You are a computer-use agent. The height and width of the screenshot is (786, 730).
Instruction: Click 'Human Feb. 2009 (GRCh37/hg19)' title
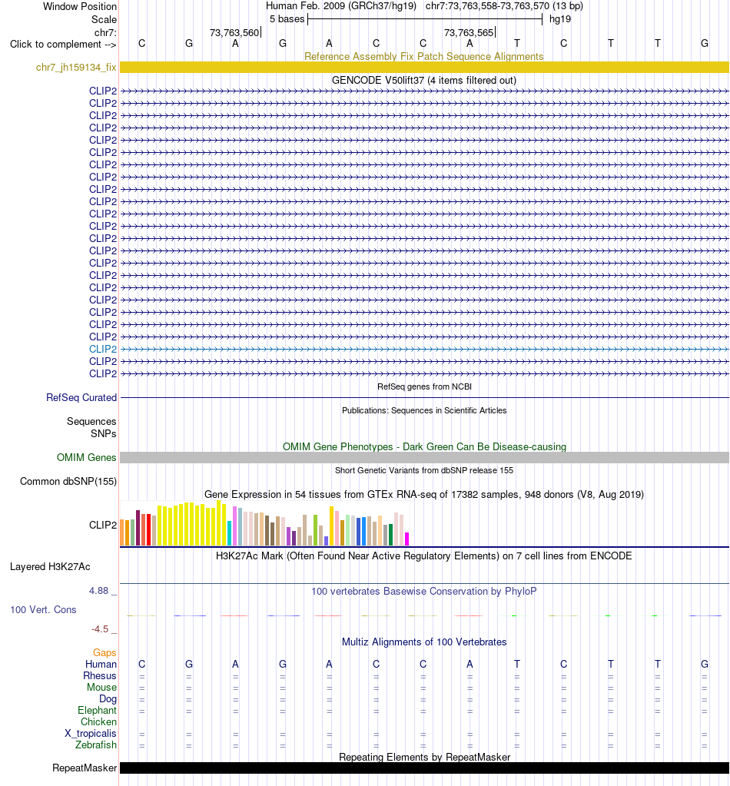pyautogui.click(x=341, y=6)
